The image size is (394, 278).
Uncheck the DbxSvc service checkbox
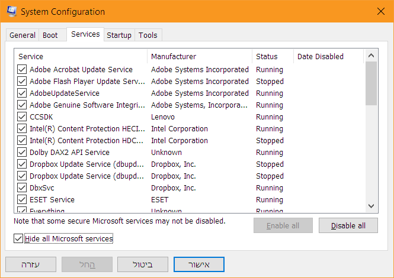(x=22, y=188)
